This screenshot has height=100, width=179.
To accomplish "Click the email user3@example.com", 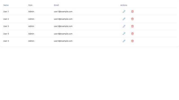I will click(x=63, y=26).
